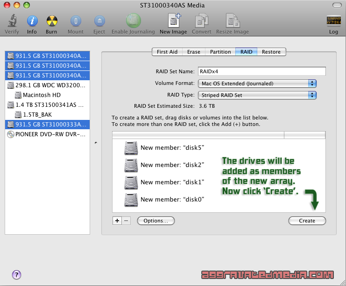Switch to the Erase tab
This screenshot has width=346, height=286.
[193, 52]
